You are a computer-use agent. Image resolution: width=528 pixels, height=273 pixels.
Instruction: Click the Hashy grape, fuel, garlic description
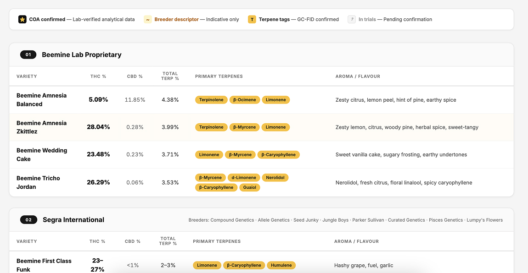coord(364,265)
